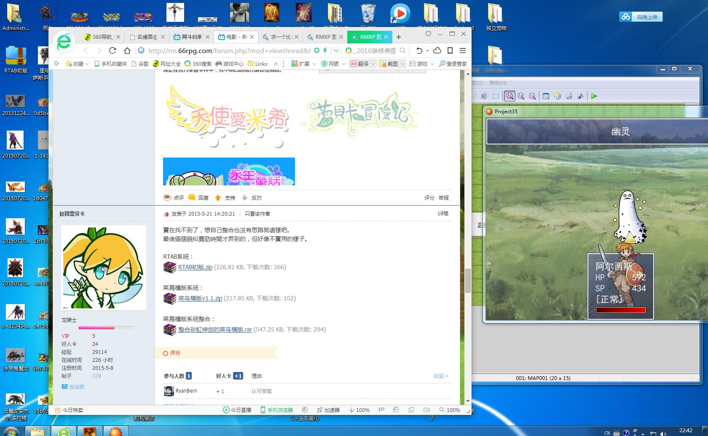This screenshot has height=436, width=708.
Task: Show more bookmarks with the double chevron
Action: 276,64
